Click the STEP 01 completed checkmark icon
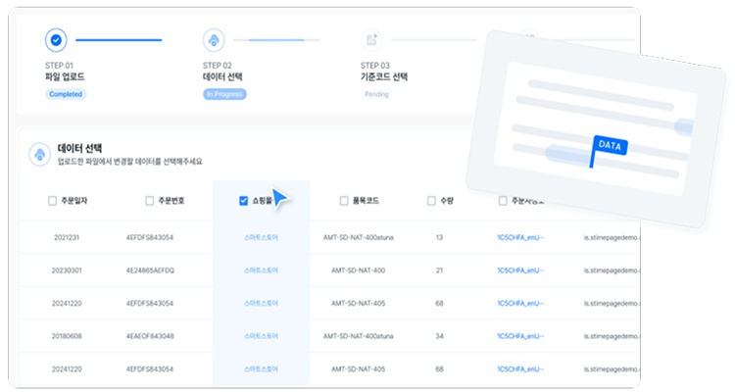Screen dimensions: 735x392 56,40
